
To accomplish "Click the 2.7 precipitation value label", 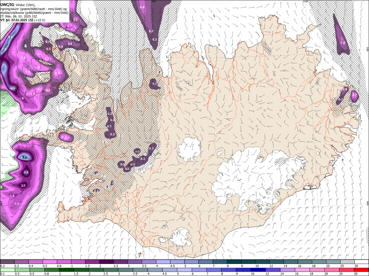I will click(24, 186).
